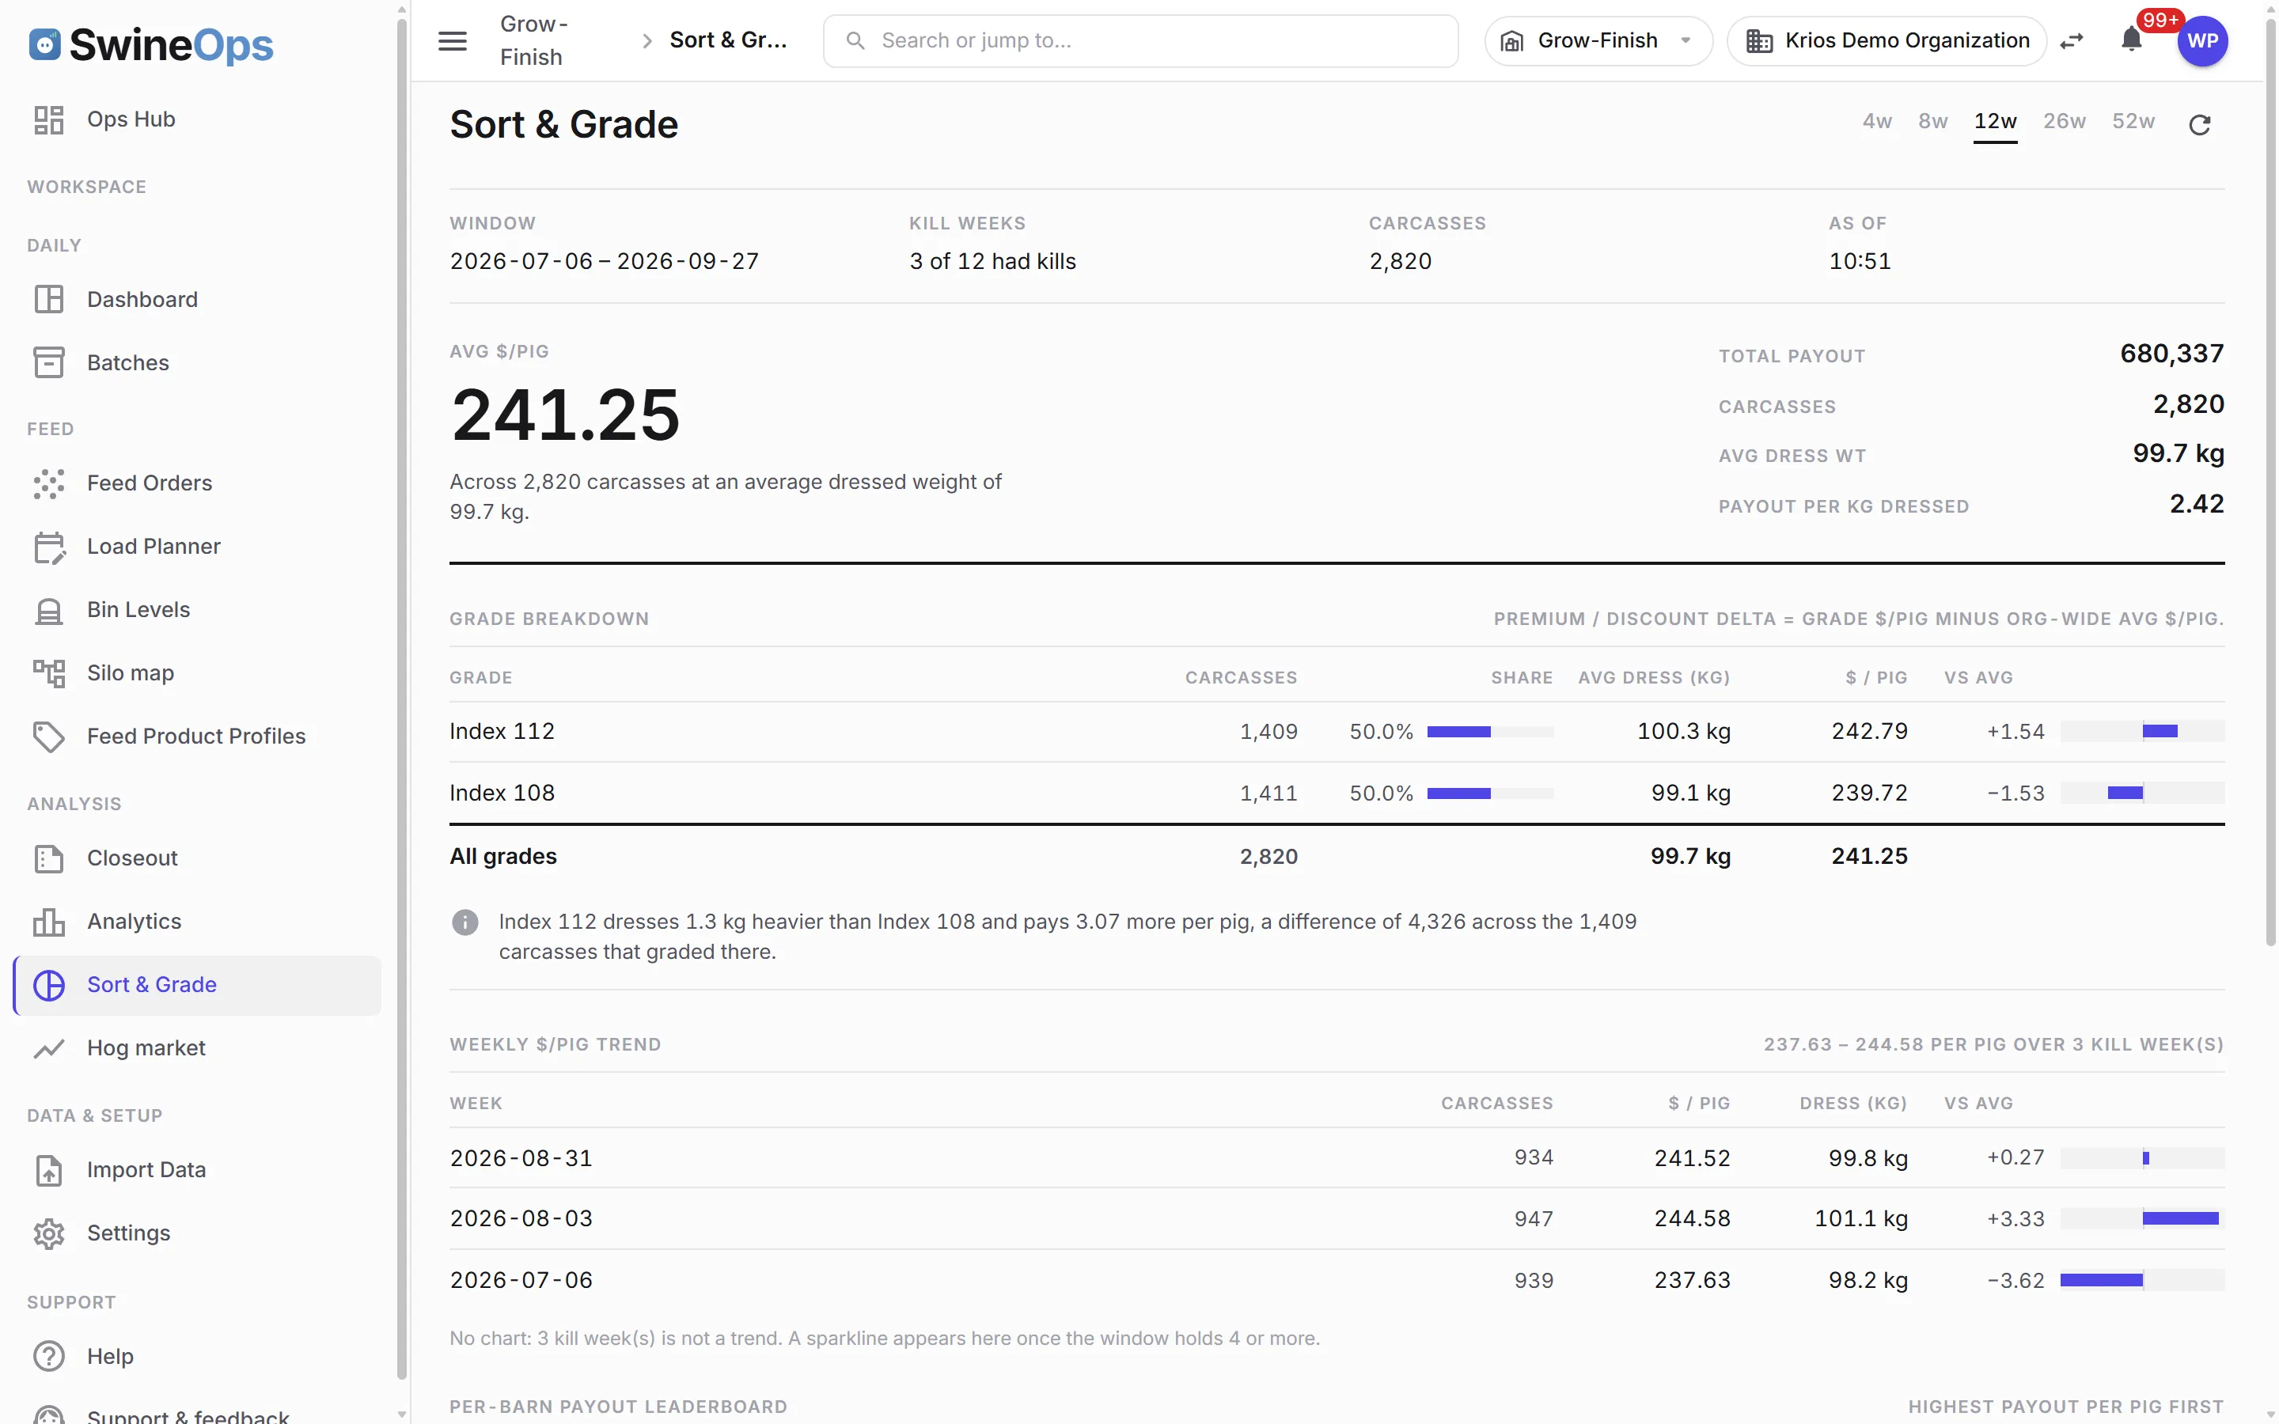Click the Grow-Finish breadcrumb link
Image resolution: width=2279 pixels, height=1424 pixels.
[534, 40]
